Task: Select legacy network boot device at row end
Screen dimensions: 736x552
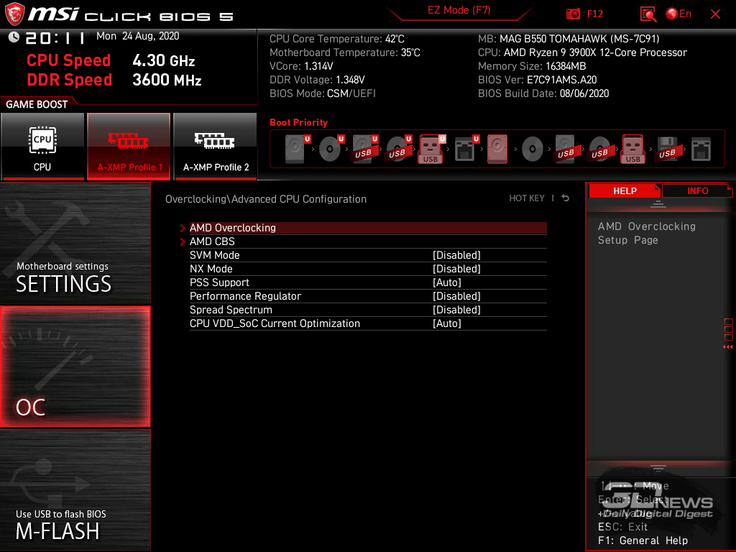Action: (x=701, y=149)
